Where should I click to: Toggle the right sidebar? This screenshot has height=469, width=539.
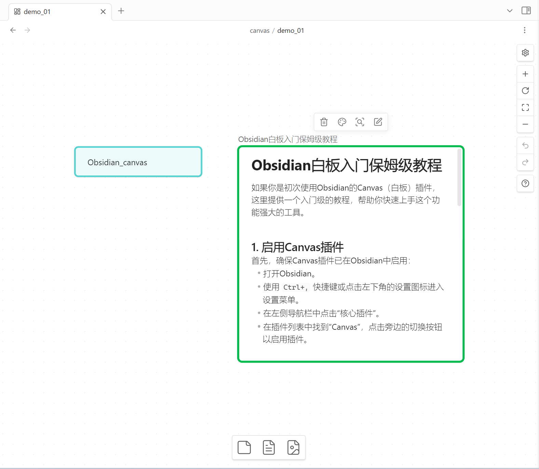[x=526, y=11]
